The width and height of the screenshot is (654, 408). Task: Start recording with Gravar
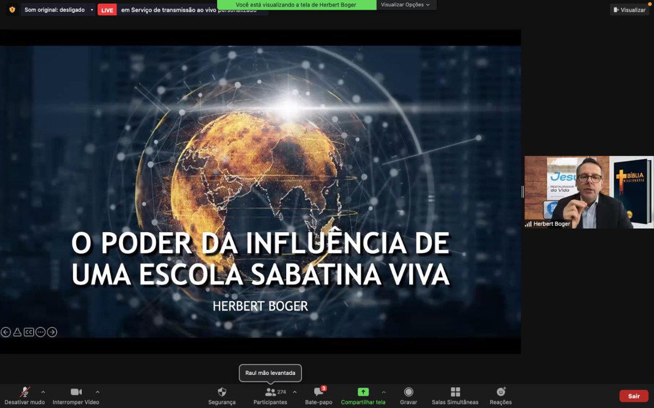[x=409, y=396]
